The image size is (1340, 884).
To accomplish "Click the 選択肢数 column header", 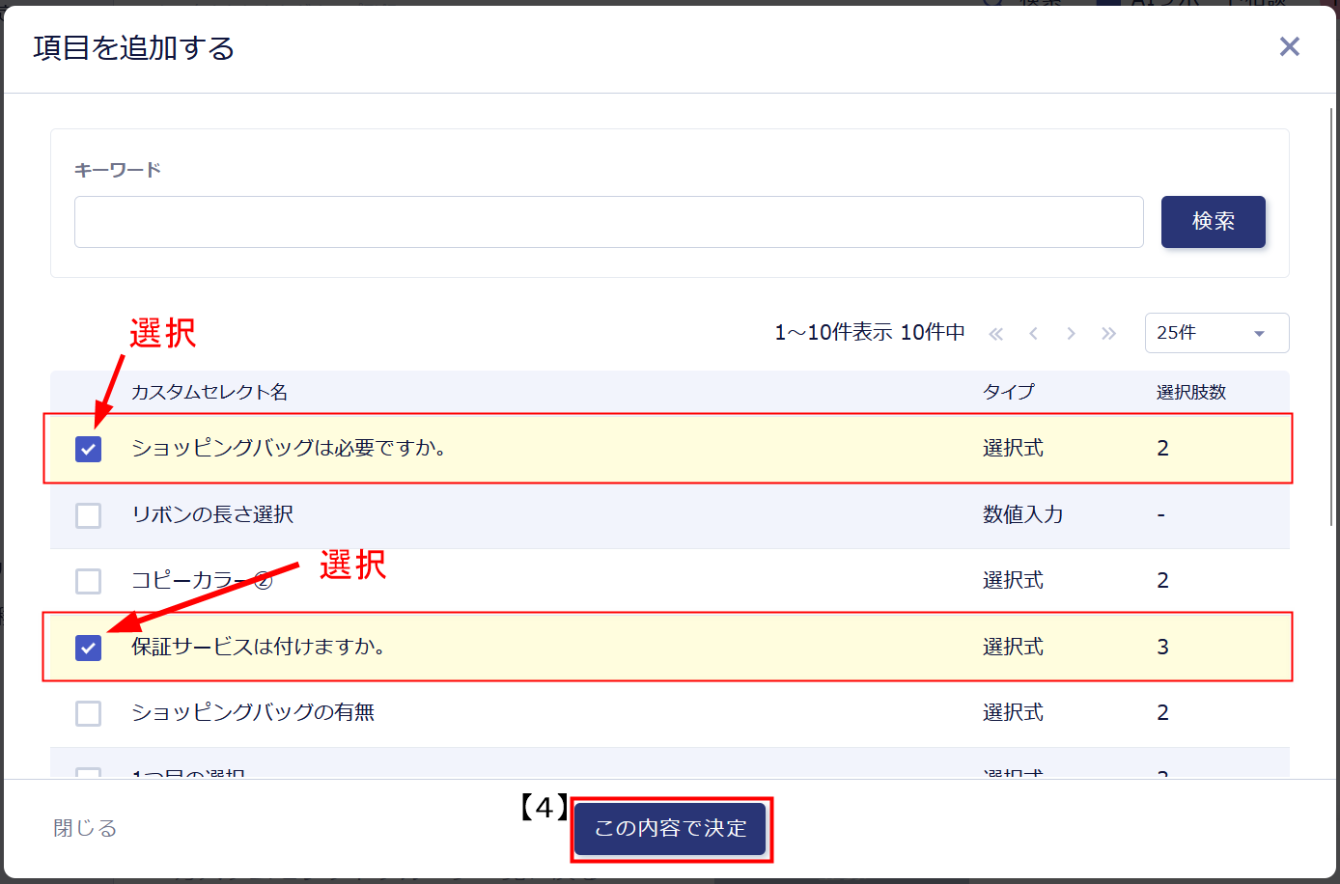I will point(1190,392).
